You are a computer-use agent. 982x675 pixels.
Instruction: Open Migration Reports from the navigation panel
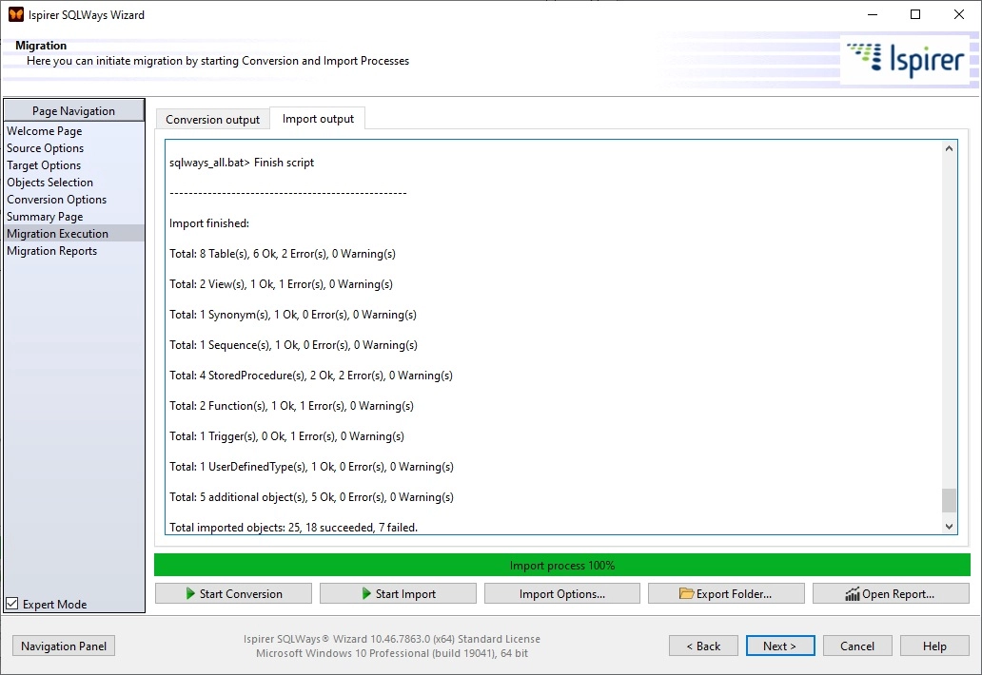point(51,250)
